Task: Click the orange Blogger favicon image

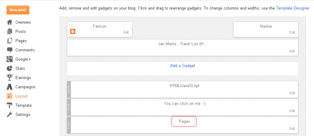Action: coord(73,31)
